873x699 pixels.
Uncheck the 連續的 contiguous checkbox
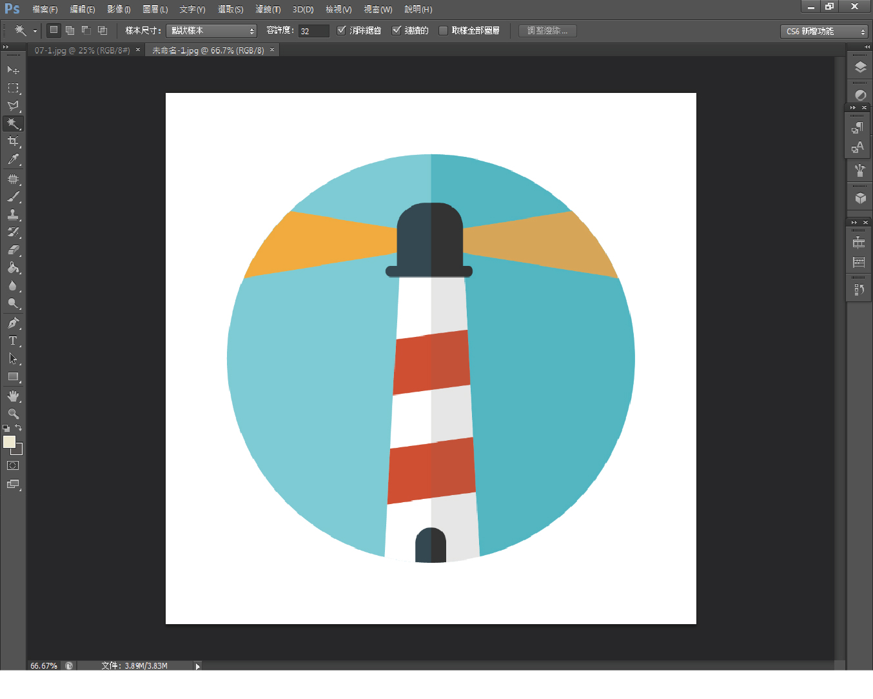click(397, 30)
